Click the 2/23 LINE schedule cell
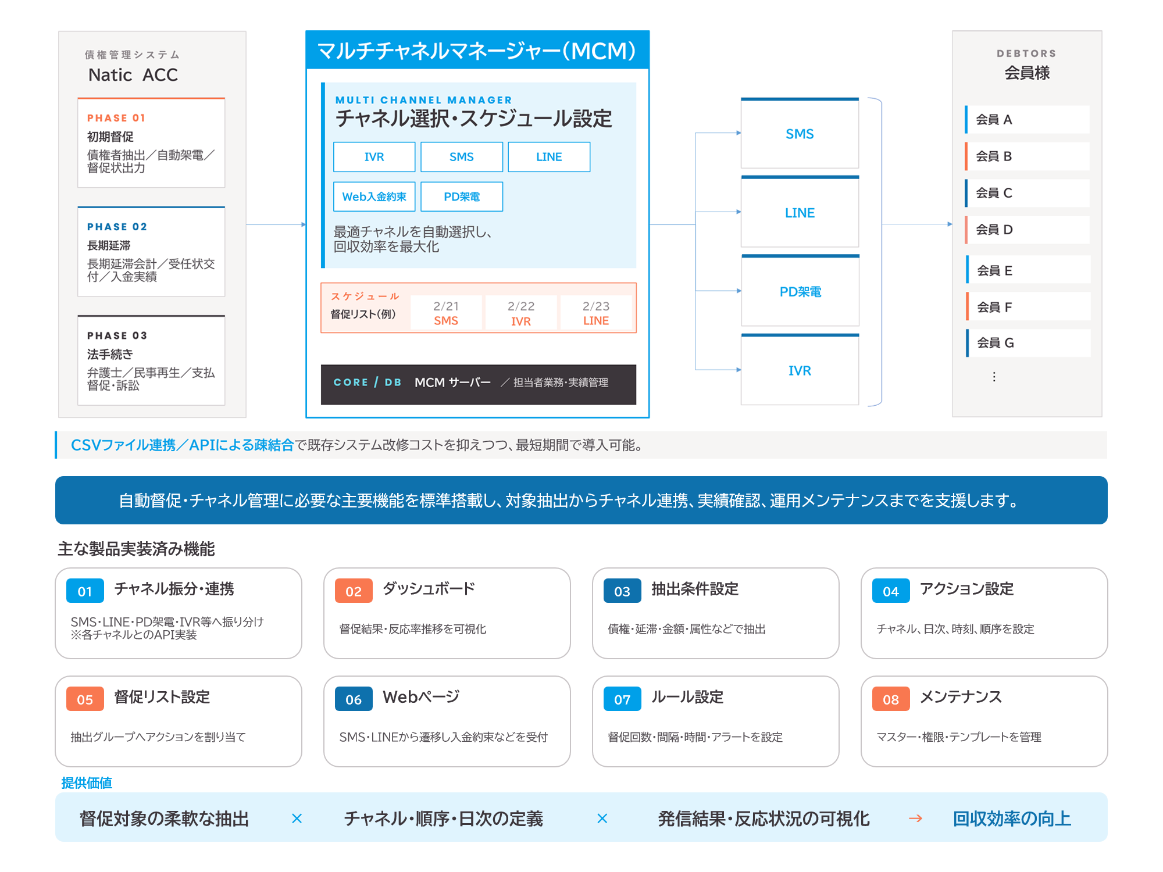The height and width of the screenshot is (872, 1163). click(596, 313)
